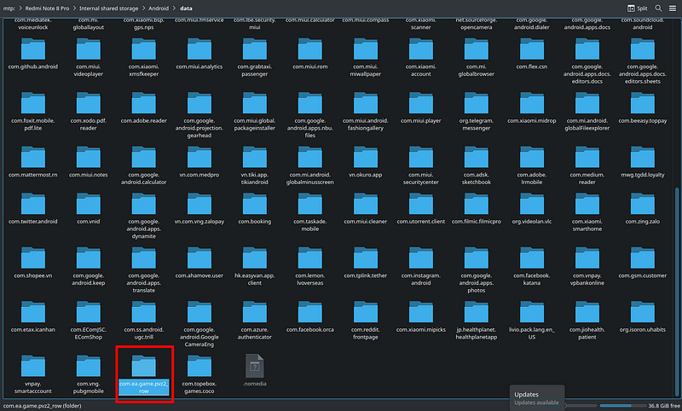Click the com.tplink.tether folder label
The image size is (682, 411).
coord(366,275)
